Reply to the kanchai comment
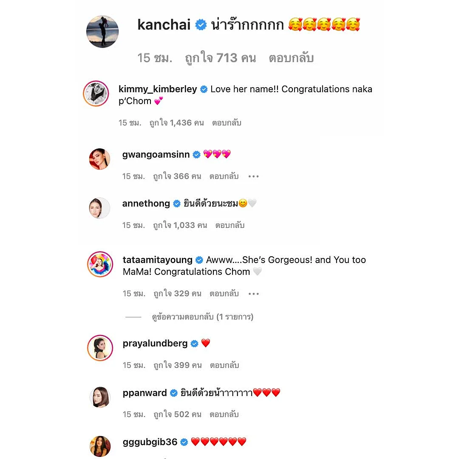 tap(291, 58)
